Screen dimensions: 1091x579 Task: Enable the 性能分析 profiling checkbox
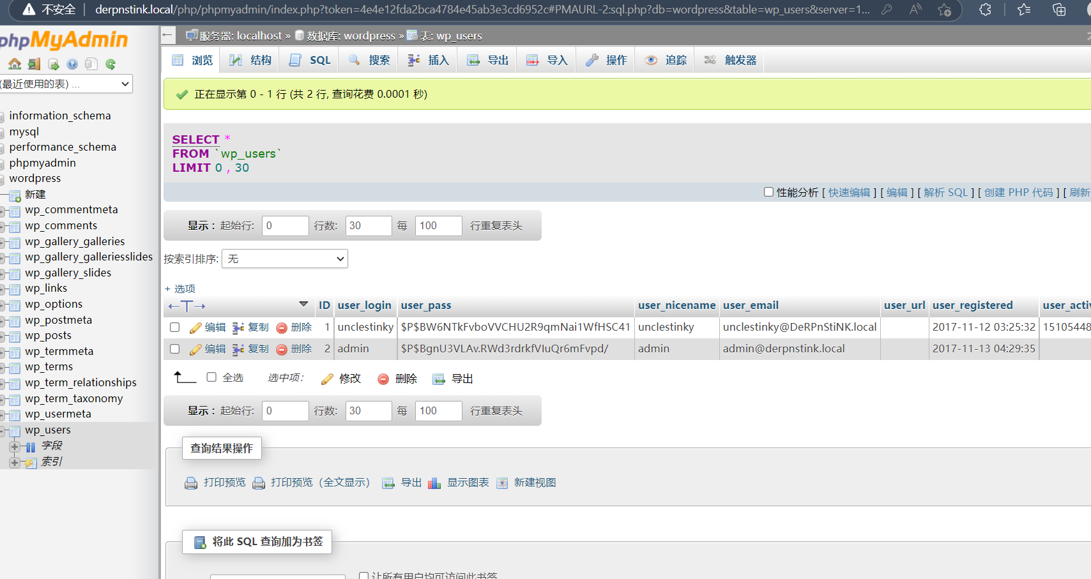[769, 192]
